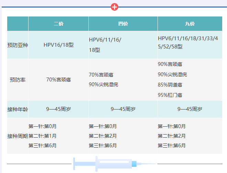Click the 预防亚种 row label
The image size is (227, 173).
click(18, 45)
